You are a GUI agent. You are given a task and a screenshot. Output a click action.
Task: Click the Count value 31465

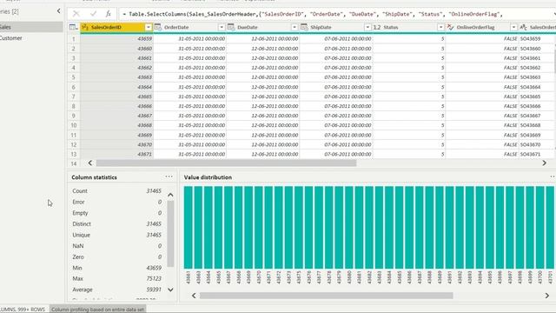(154, 191)
